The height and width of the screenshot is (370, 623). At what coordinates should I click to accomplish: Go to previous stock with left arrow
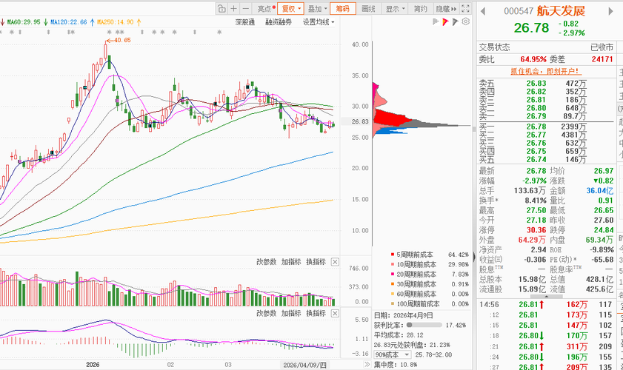[x=483, y=11]
